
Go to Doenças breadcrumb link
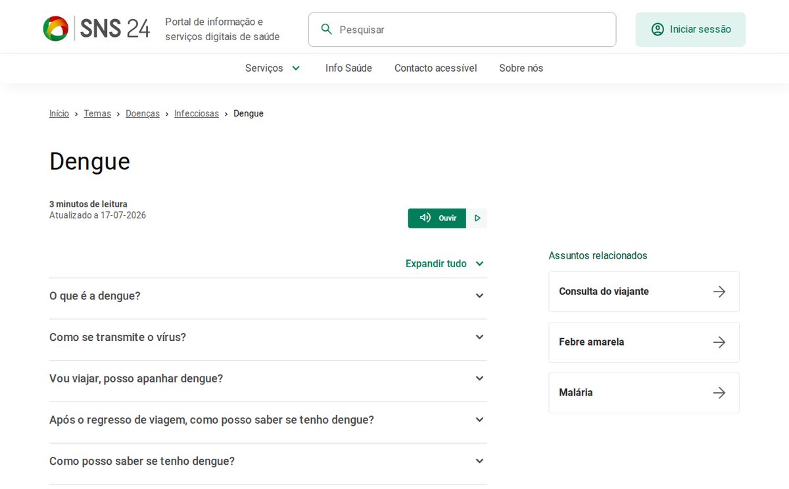point(143,114)
